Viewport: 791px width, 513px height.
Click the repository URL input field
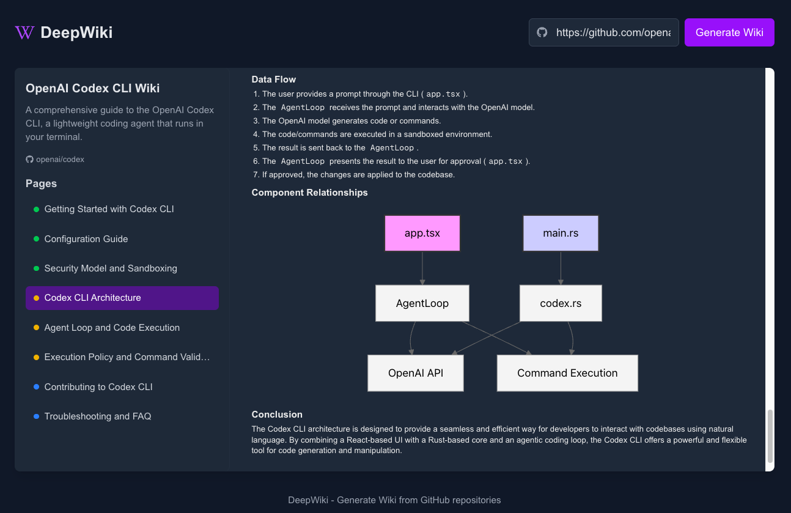[x=604, y=32]
